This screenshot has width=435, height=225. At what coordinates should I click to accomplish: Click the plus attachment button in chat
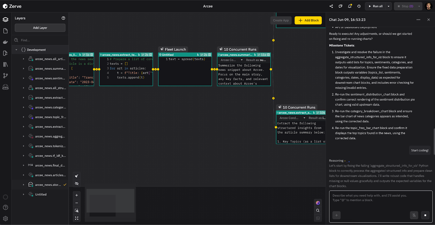click(x=336, y=215)
